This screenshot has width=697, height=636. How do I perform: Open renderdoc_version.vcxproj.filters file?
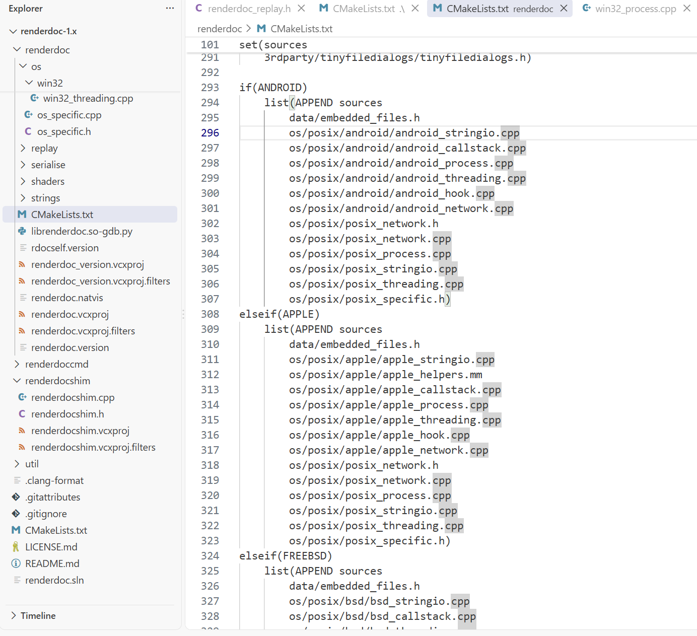tap(101, 281)
